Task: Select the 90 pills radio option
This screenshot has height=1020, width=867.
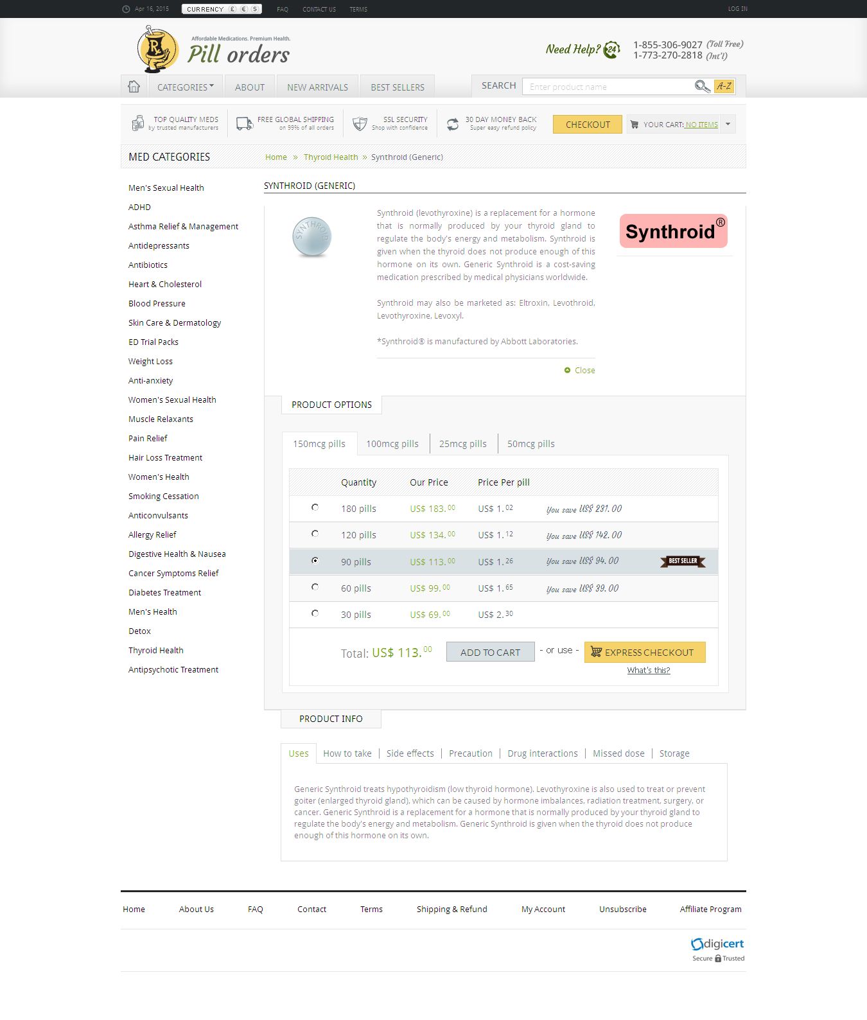Action: (315, 561)
